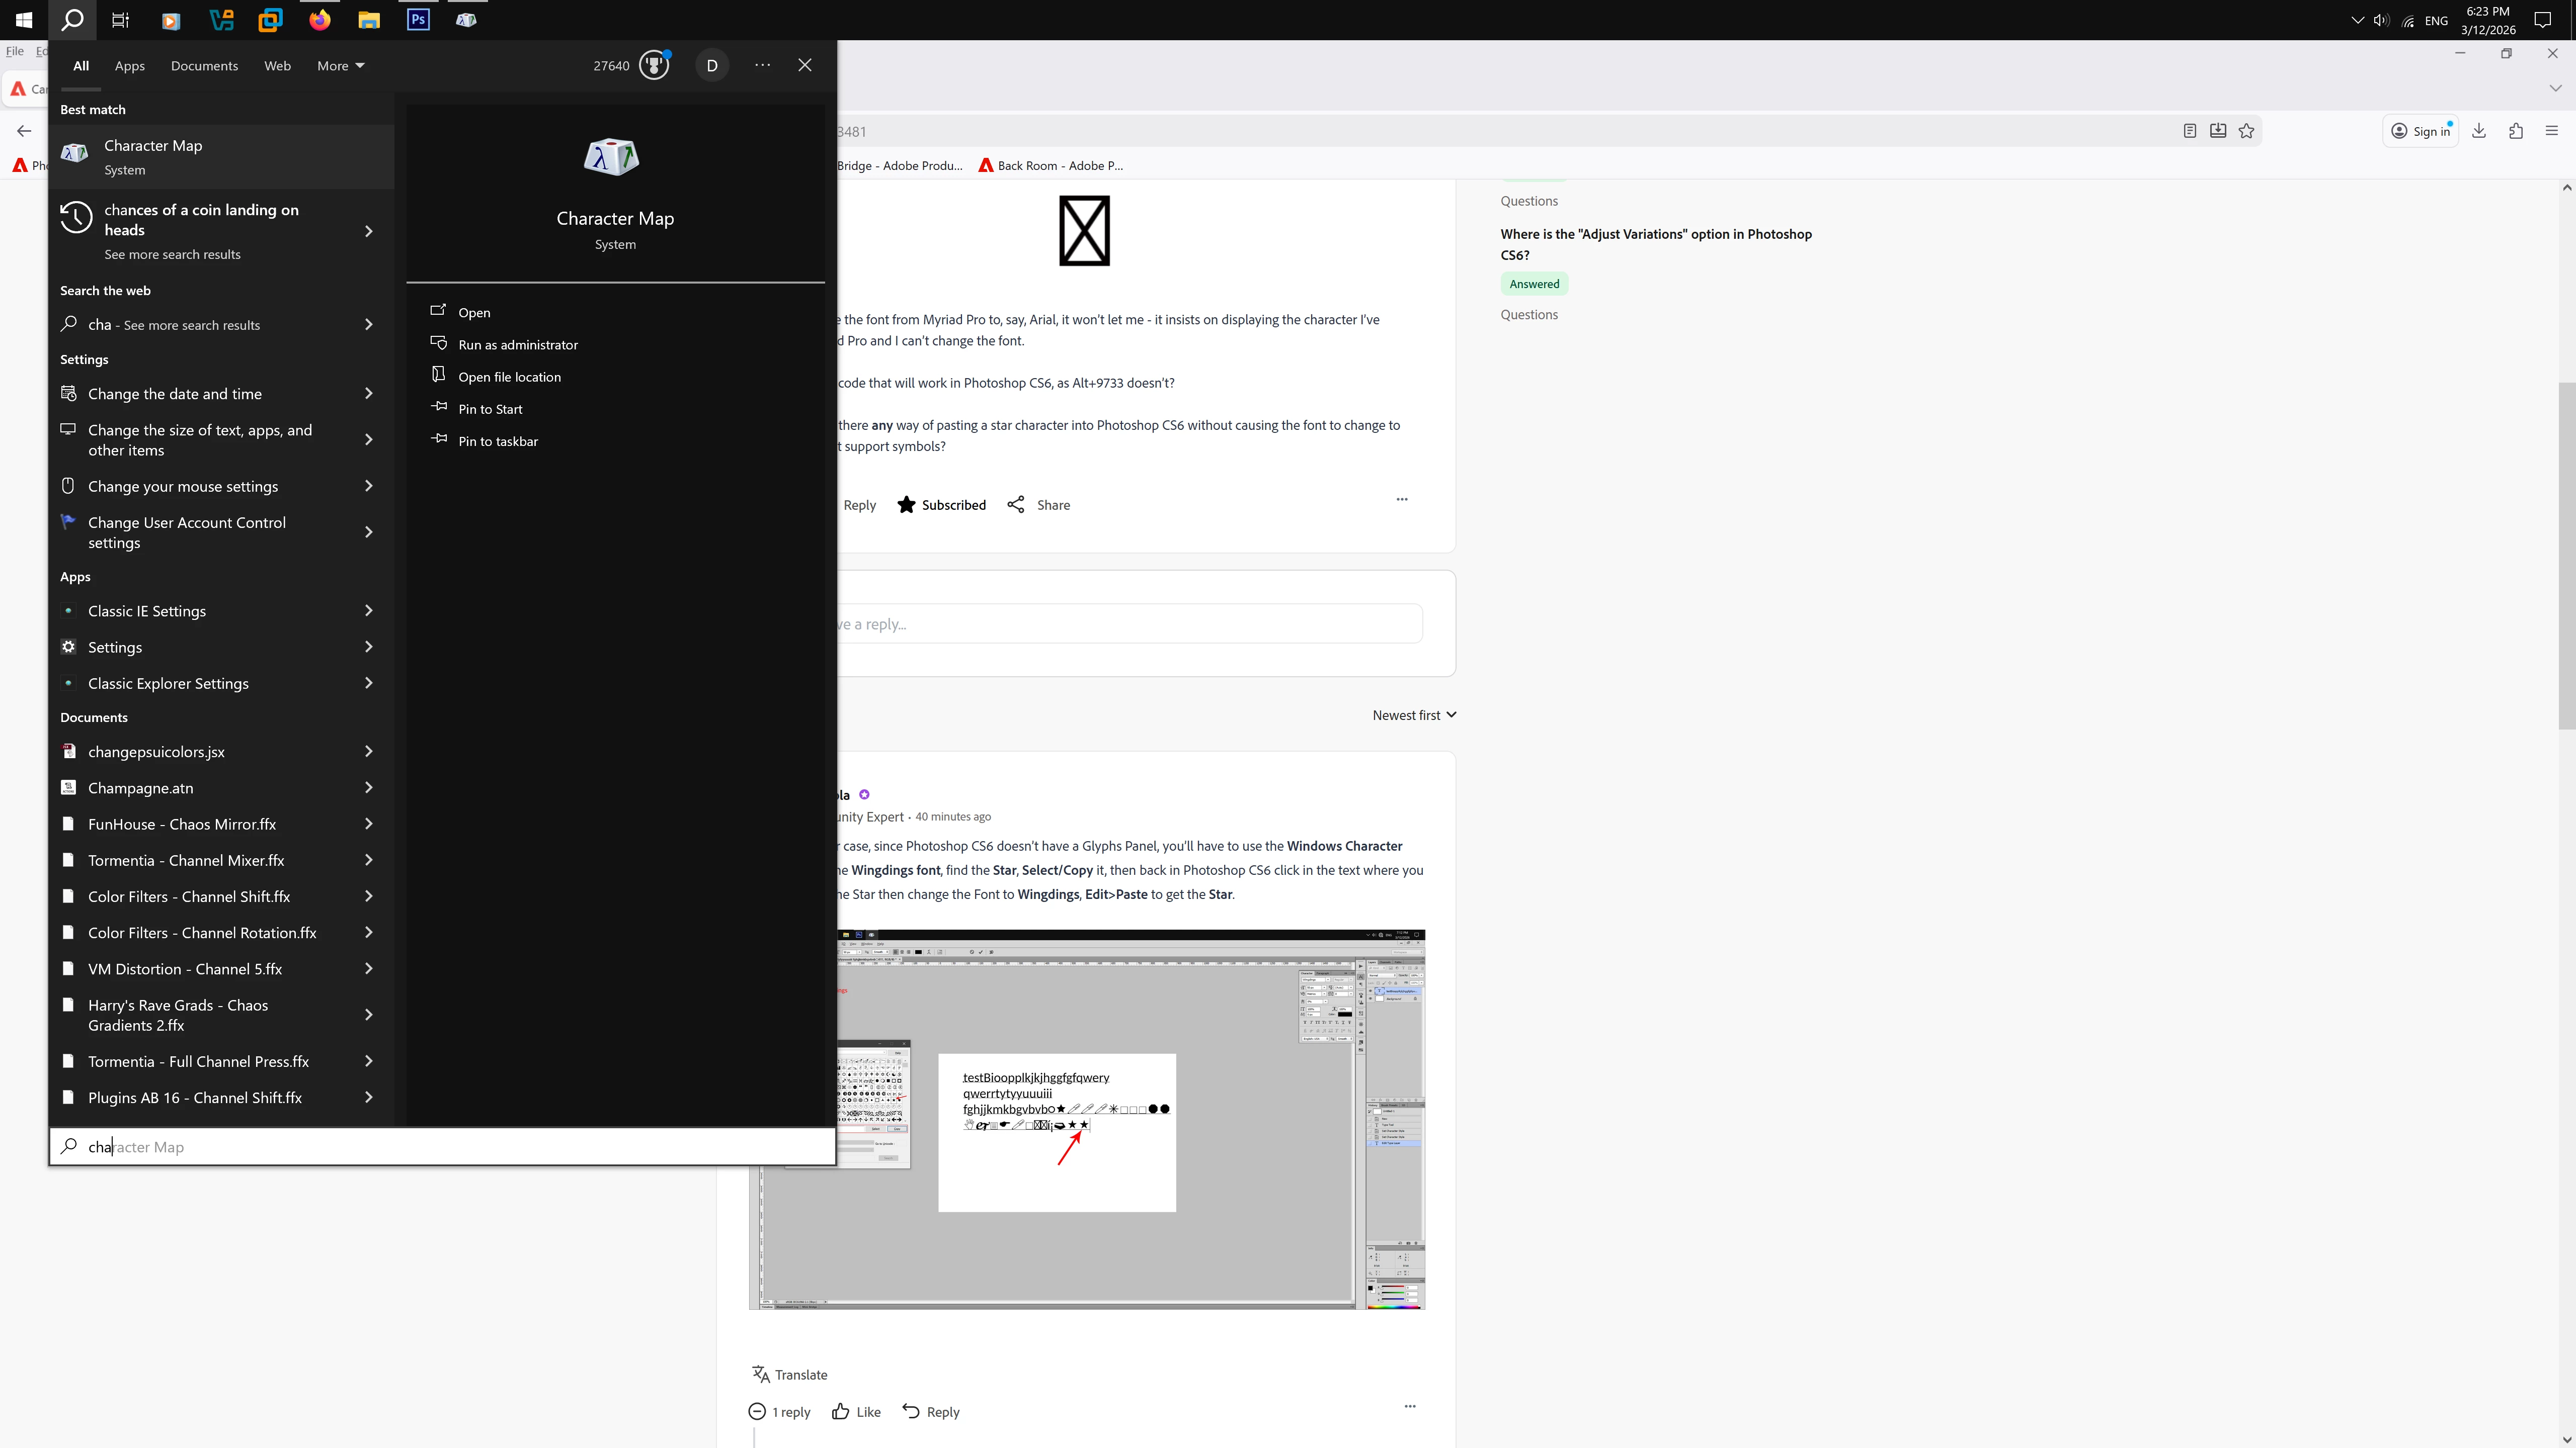2576x1448 pixels.
Task: Open the Firefox downloads icon
Action: (x=2479, y=131)
